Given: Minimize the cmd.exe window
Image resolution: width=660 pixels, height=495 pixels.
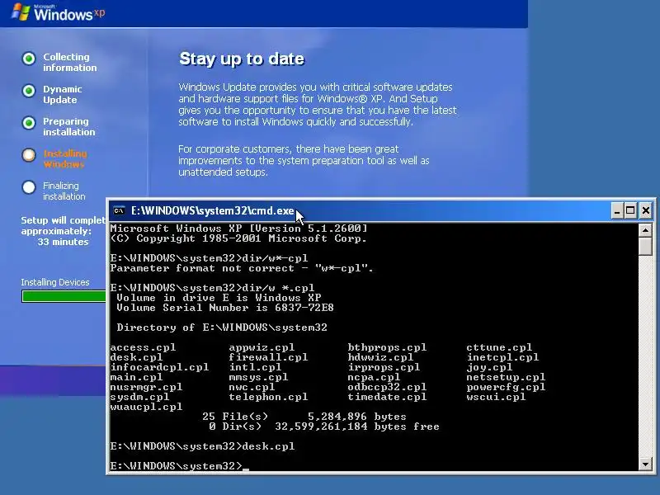Looking at the screenshot, I should tap(616, 210).
